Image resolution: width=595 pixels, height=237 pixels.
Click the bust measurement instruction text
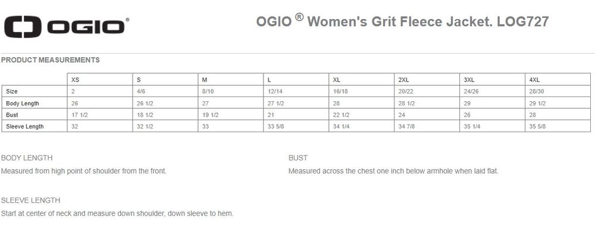point(393,171)
